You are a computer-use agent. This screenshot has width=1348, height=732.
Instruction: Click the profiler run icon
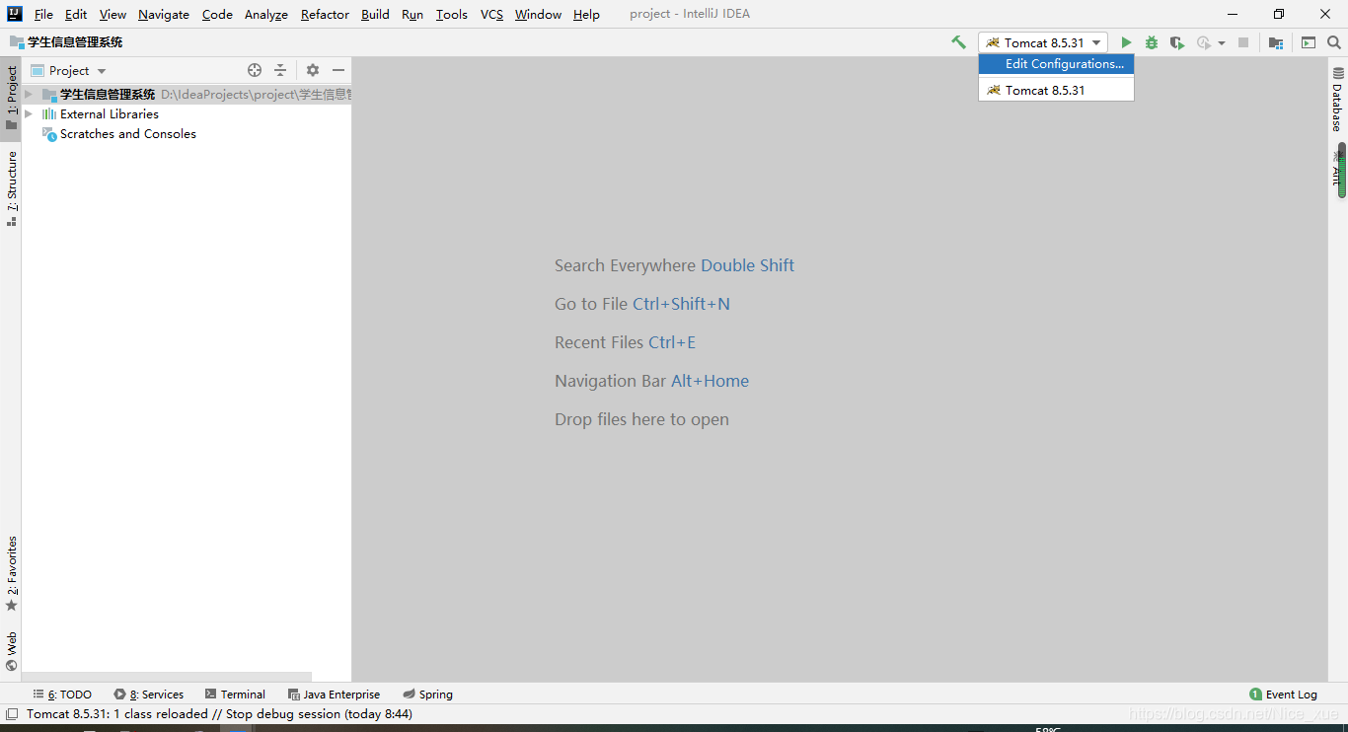tap(1203, 42)
